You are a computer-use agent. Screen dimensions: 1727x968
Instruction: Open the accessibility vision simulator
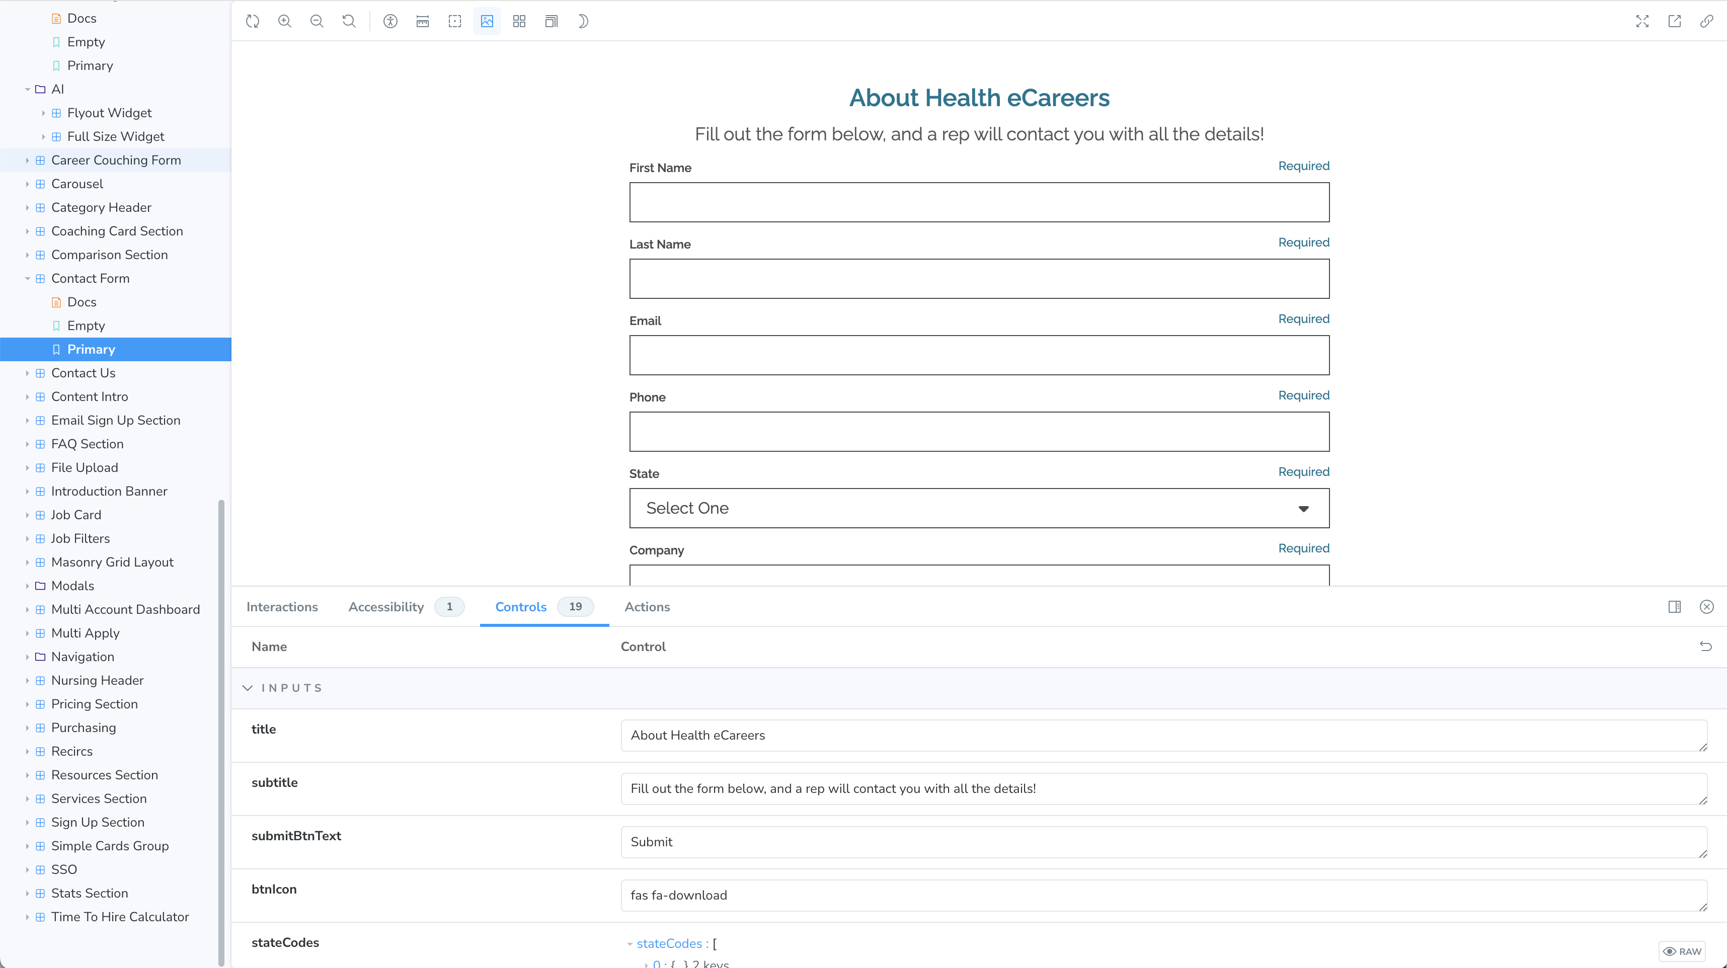390,22
